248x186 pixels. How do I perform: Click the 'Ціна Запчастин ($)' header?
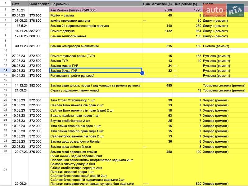point(157,4)
